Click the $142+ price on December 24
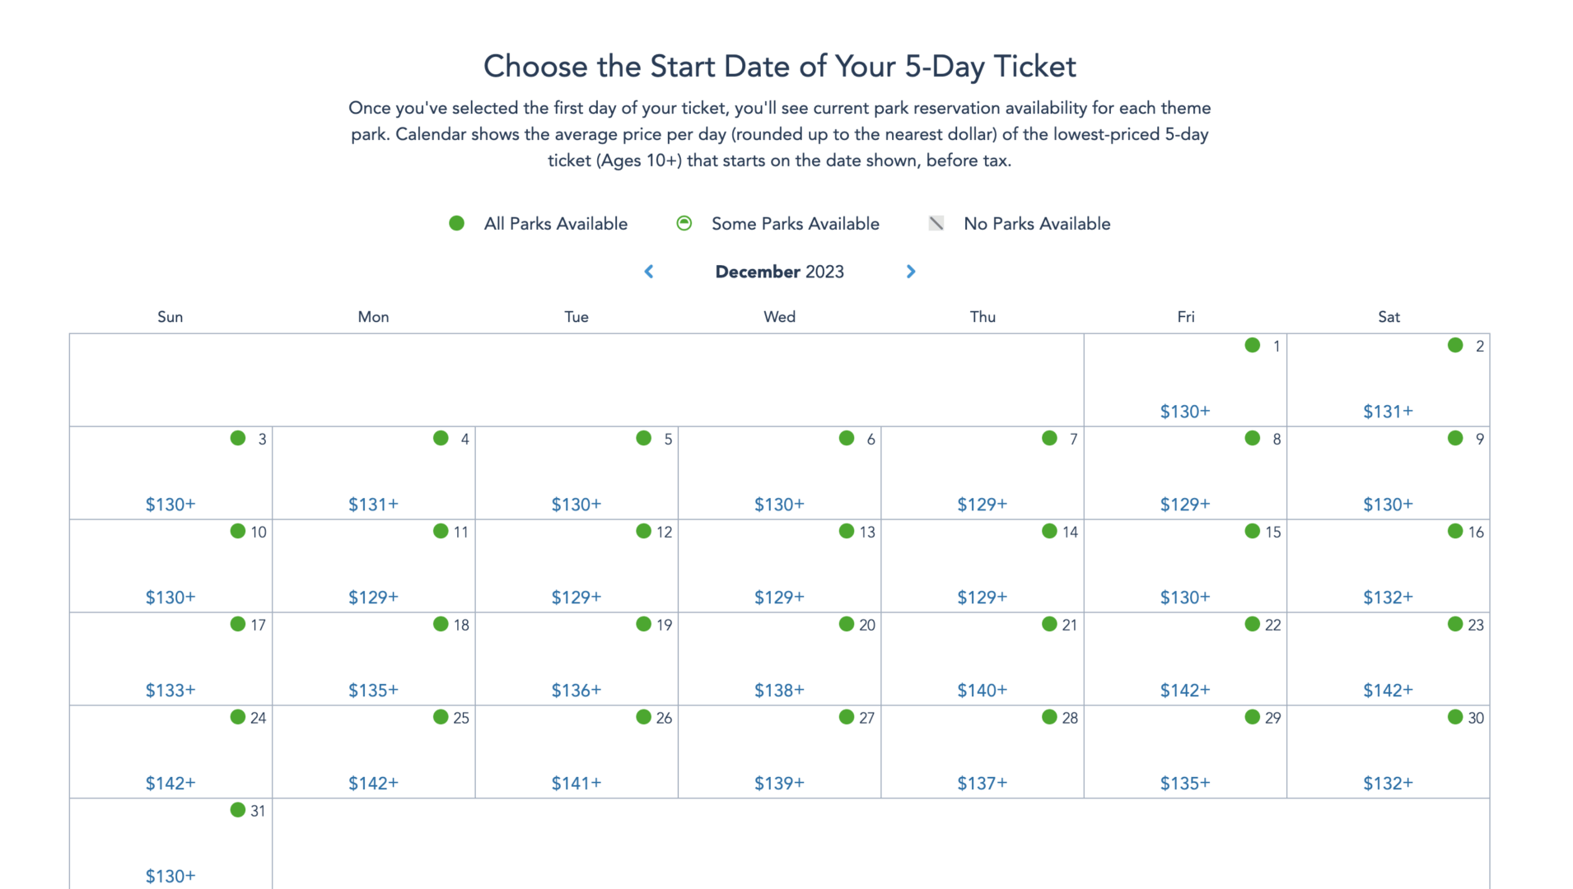 [x=170, y=784]
